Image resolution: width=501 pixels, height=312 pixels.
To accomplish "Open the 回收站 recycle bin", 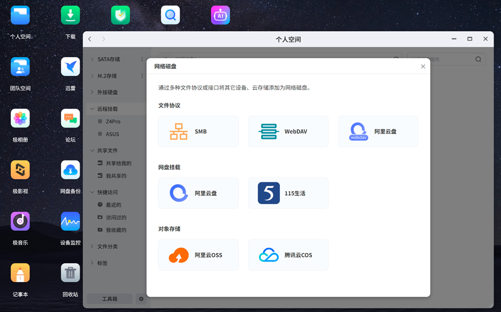I will click(x=70, y=273).
